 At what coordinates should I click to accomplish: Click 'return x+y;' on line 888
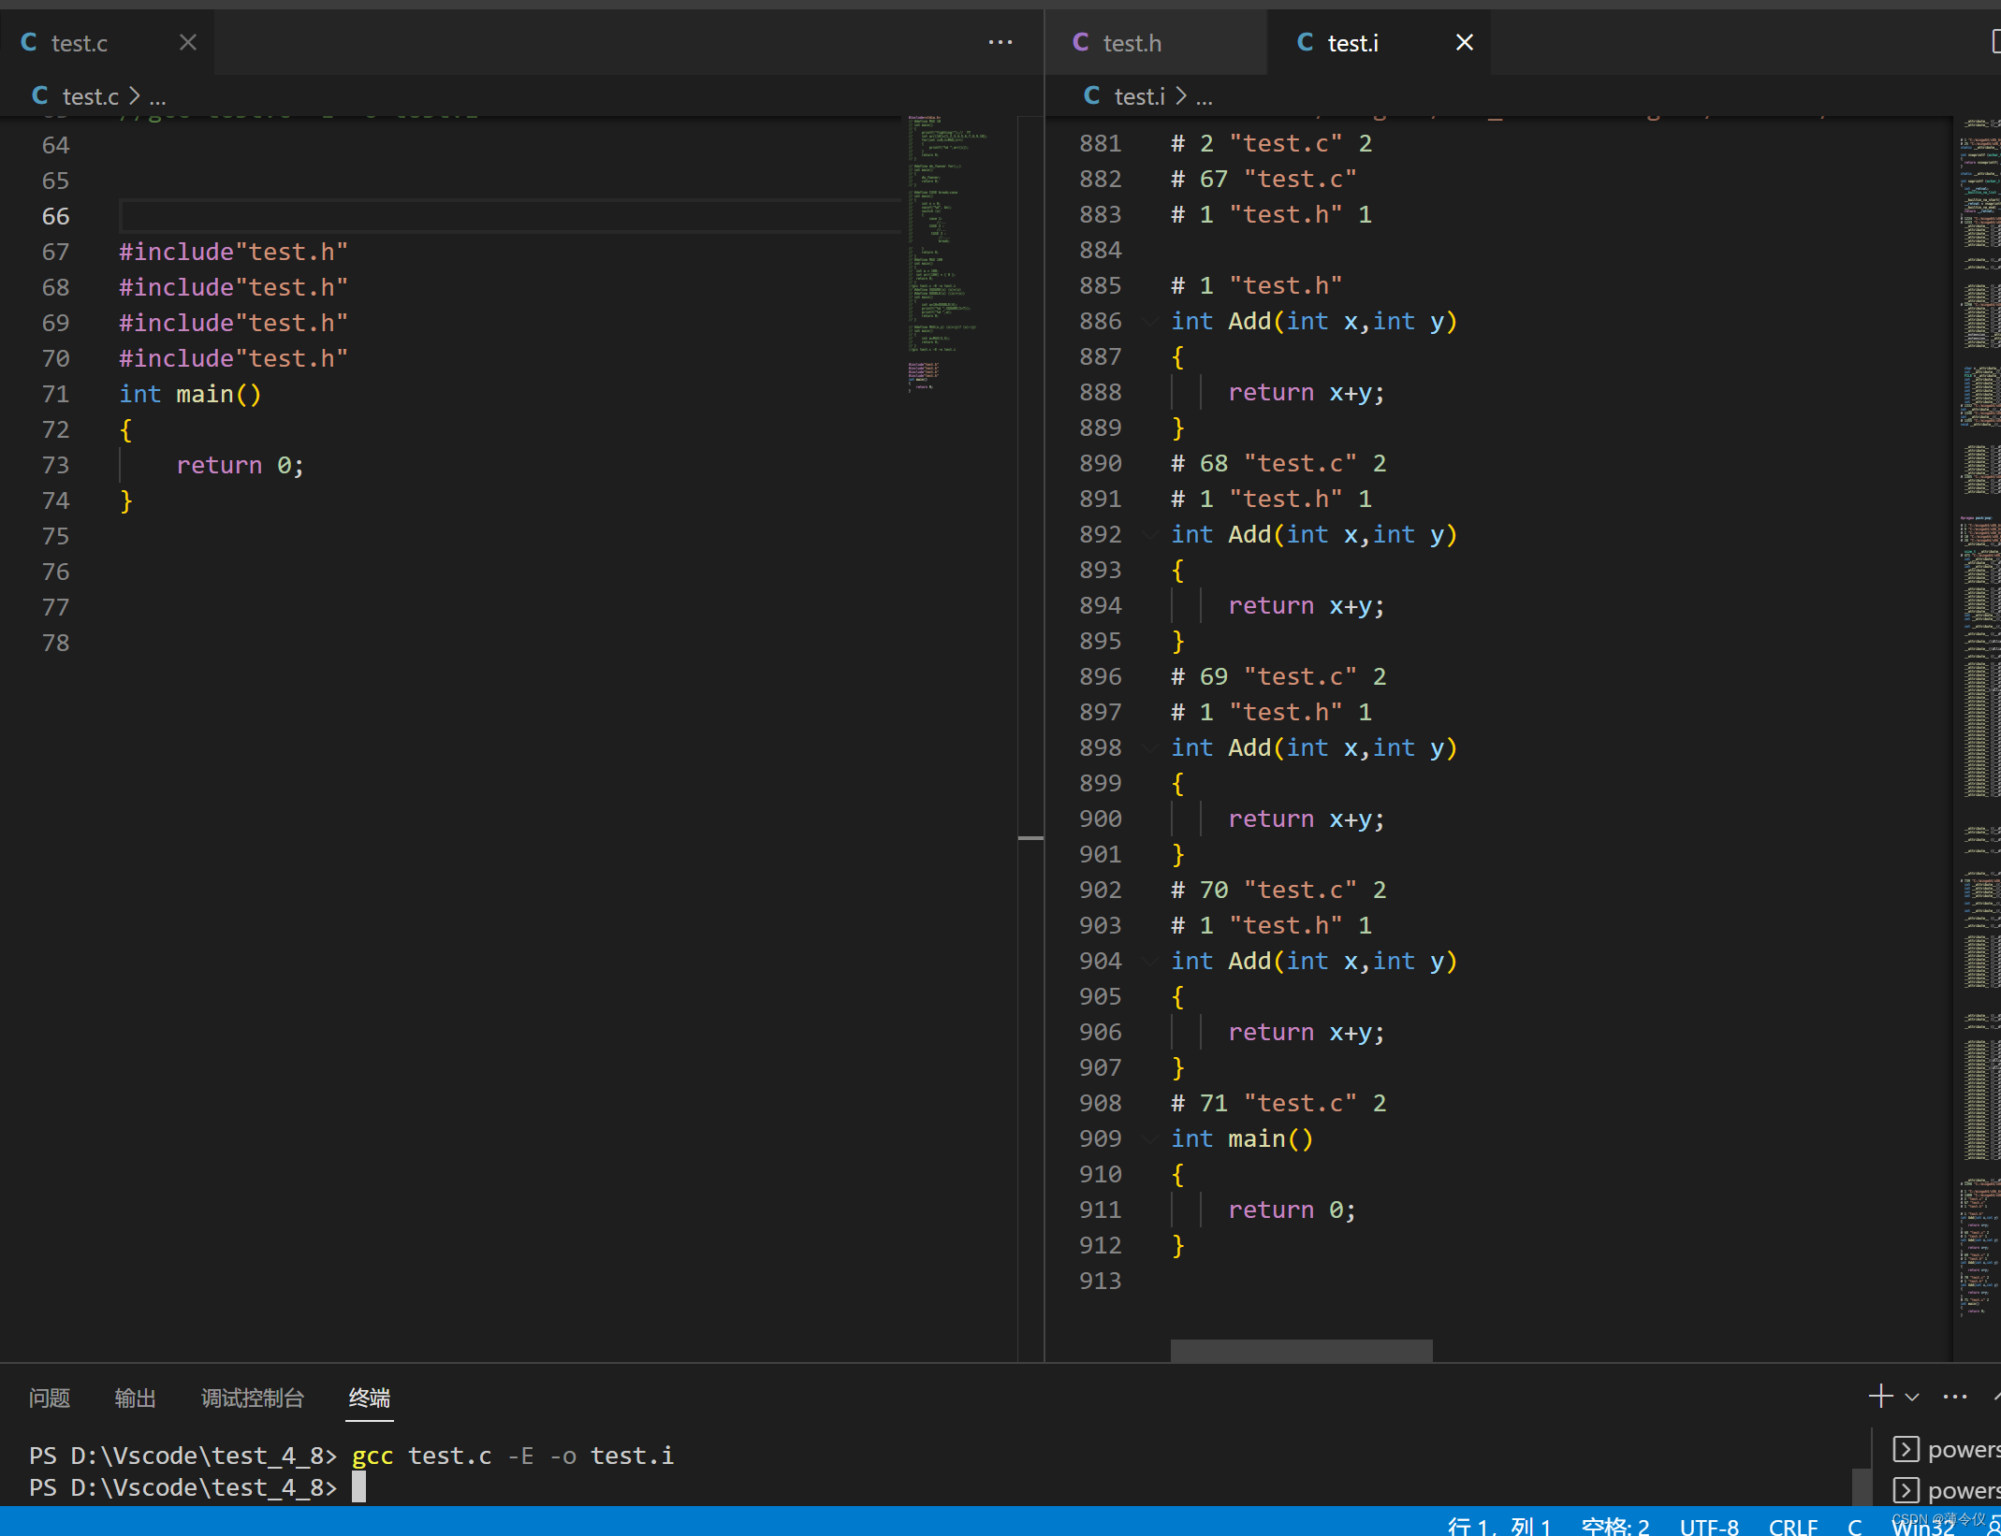click(x=1307, y=392)
